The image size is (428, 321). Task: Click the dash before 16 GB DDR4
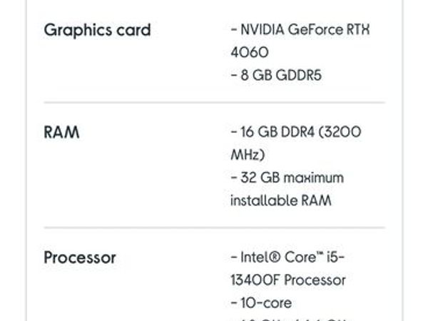234,133
